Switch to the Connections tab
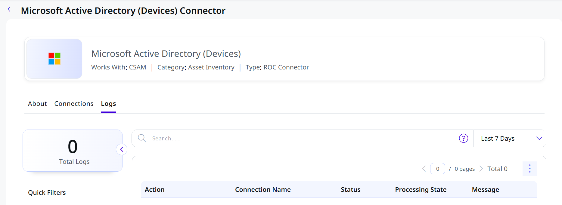The image size is (562, 205). 74,104
